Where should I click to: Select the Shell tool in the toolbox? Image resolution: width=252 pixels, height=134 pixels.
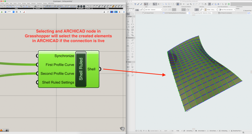[x=132, y=27]
